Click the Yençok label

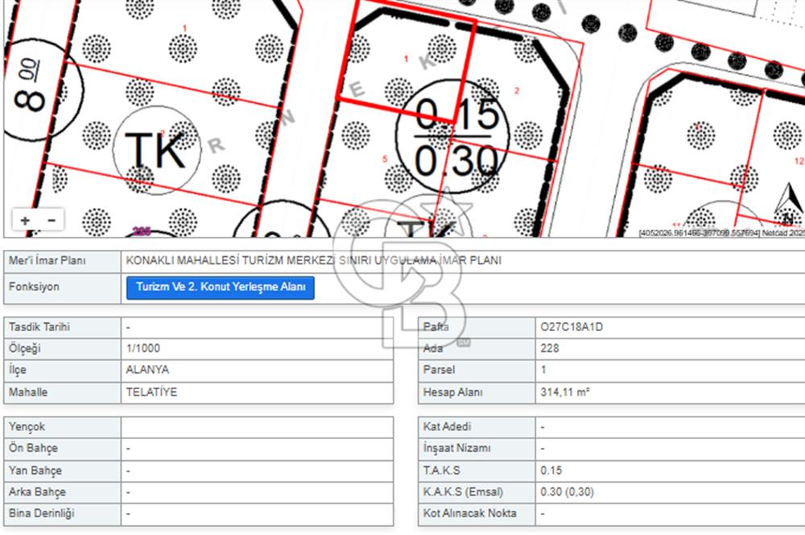(27, 427)
